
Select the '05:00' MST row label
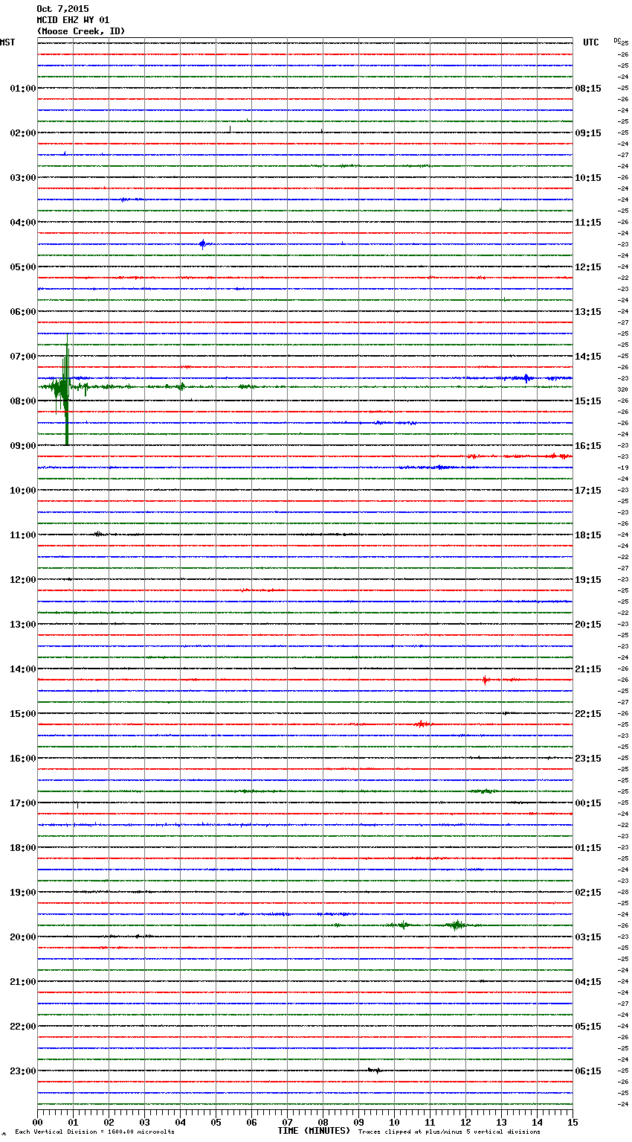click(23, 267)
